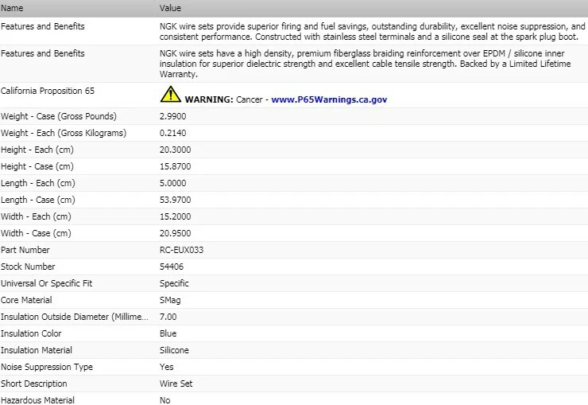Click the Value column header
The height and width of the screenshot is (405, 588).
tap(170, 8)
